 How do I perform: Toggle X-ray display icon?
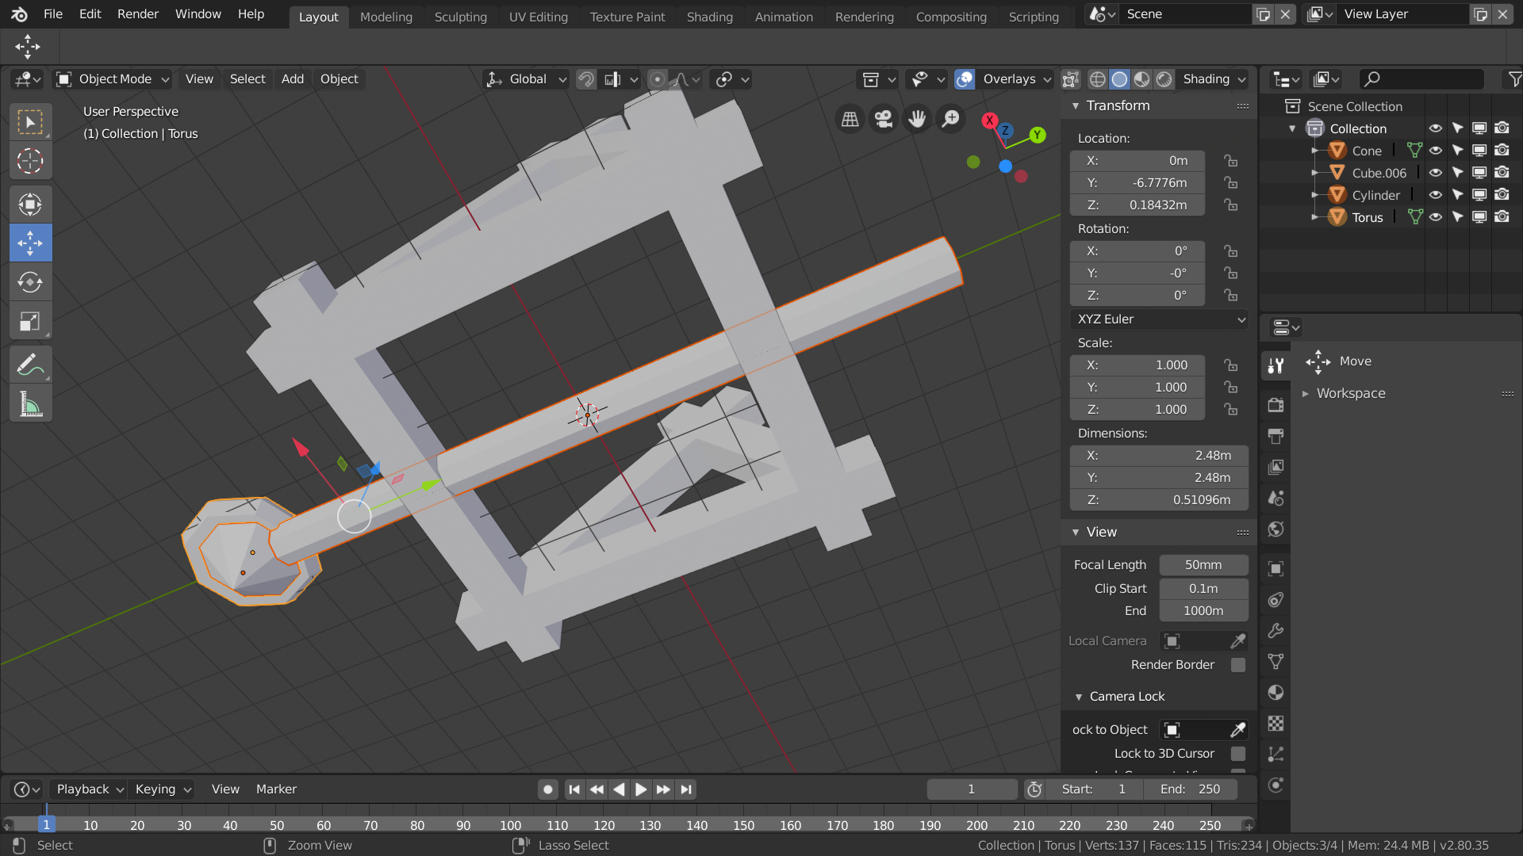pyautogui.click(x=1071, y=79)
